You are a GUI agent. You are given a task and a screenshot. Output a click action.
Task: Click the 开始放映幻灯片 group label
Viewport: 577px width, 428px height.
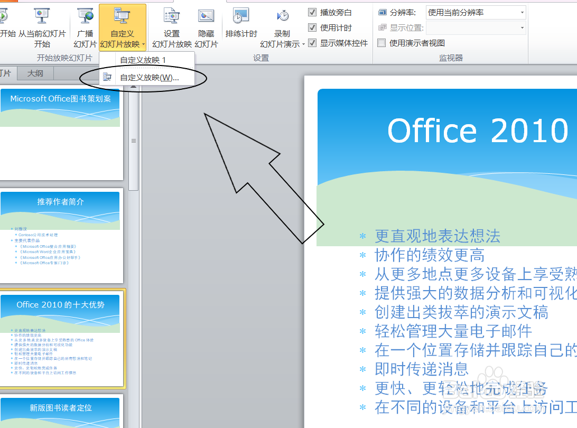pyautogui.click(x=64, y=58)
